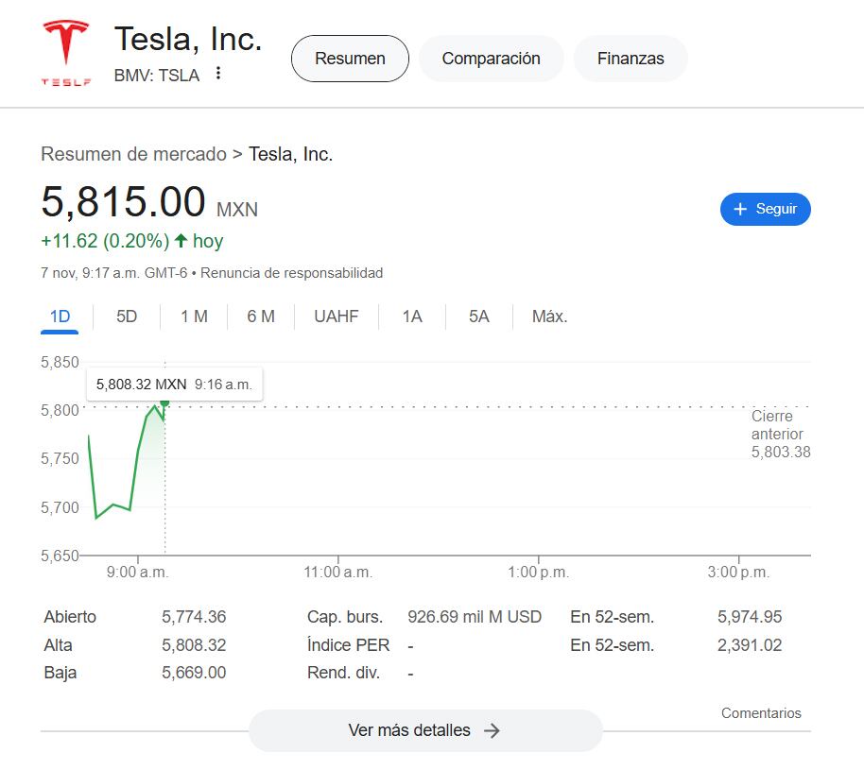864x770 pixels.
Task: Click the green upward arrow next to hoy
Action: pos(182,240)
